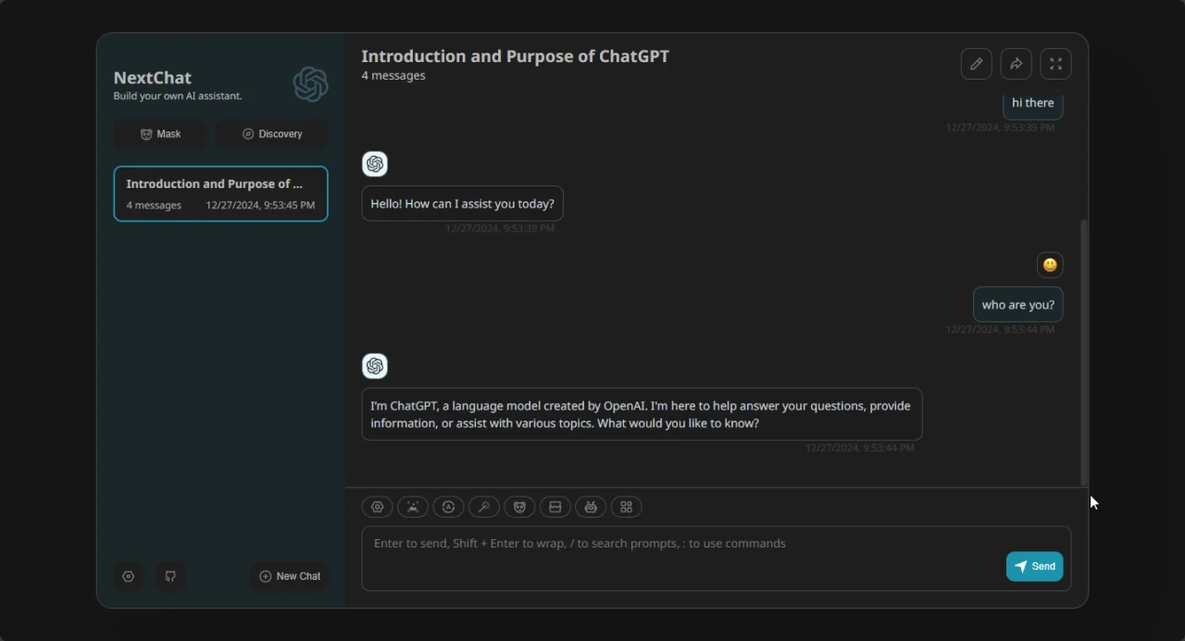The width and height of the screenshot is (1185, 641).
Task: Select model with the robot icon
Action: pos(591,507)
